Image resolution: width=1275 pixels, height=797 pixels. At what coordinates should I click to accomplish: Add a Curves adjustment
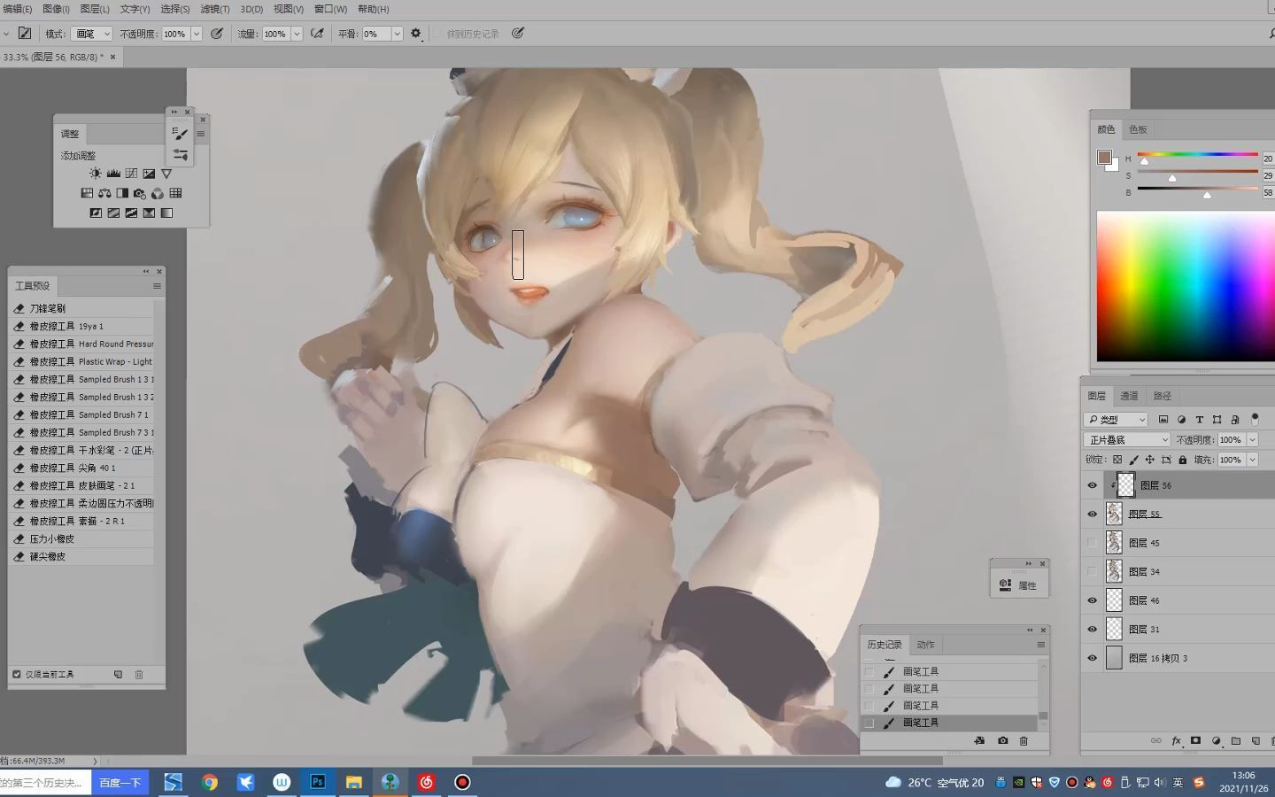(x=131, y=174)
